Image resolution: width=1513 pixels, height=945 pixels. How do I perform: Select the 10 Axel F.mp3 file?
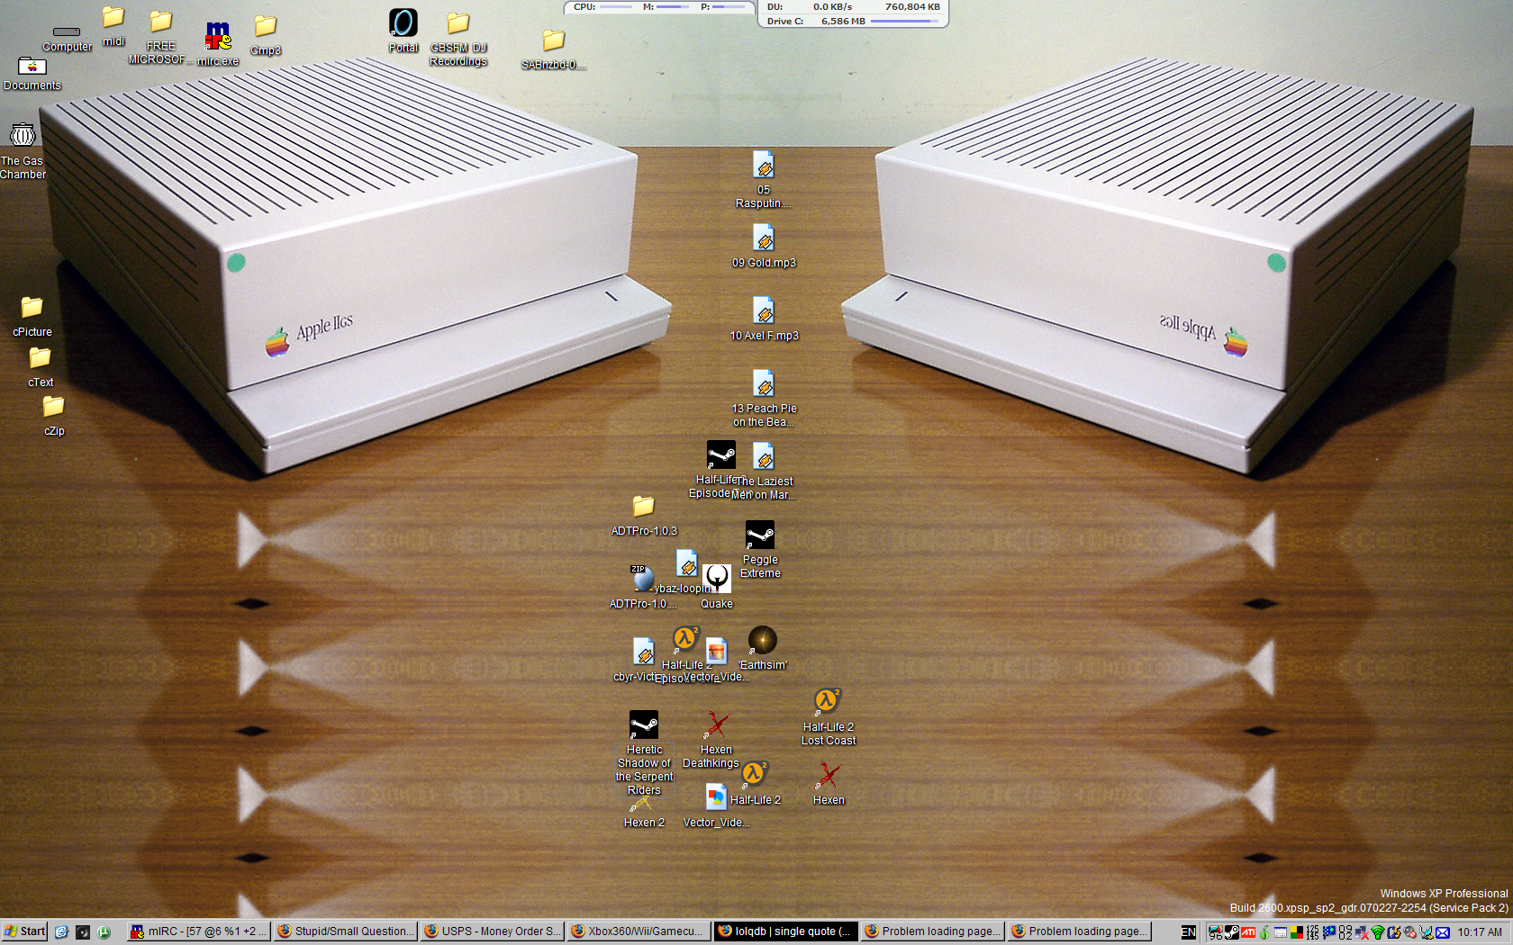764,312
